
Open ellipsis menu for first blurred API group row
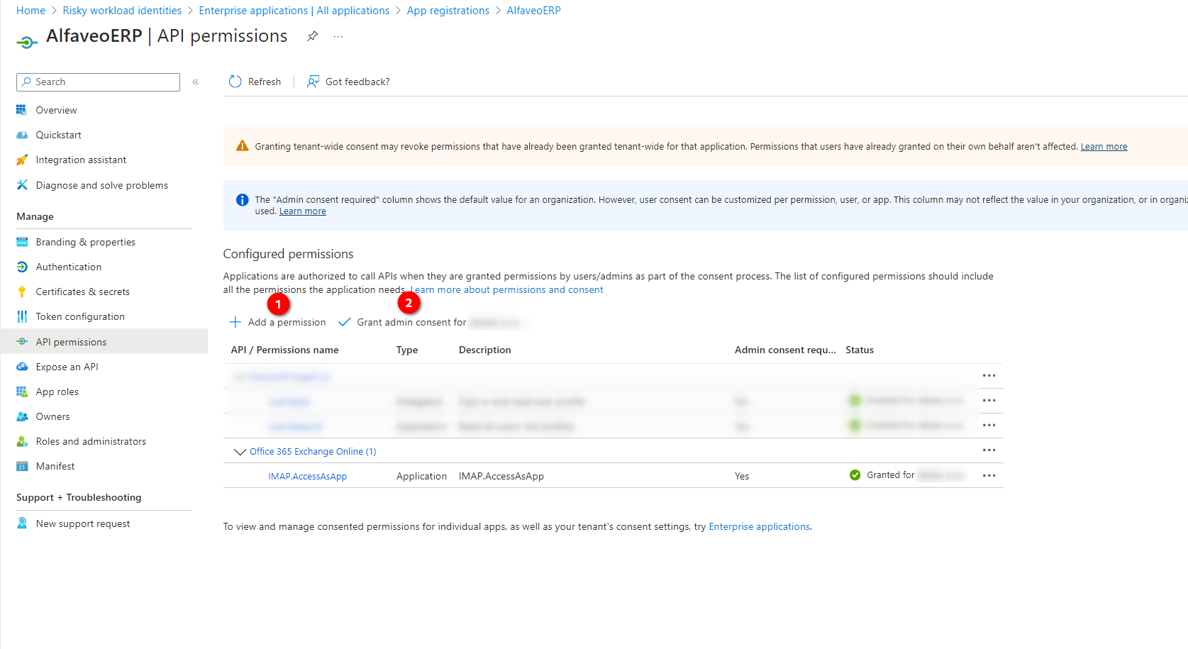(x=989, y=375)
